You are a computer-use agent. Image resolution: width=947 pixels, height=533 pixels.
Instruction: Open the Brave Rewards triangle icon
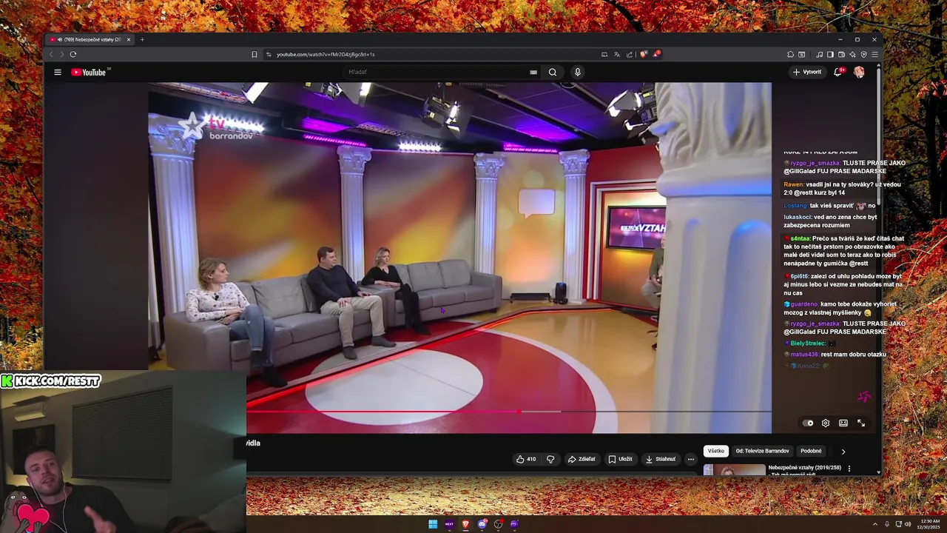(656, 54)
